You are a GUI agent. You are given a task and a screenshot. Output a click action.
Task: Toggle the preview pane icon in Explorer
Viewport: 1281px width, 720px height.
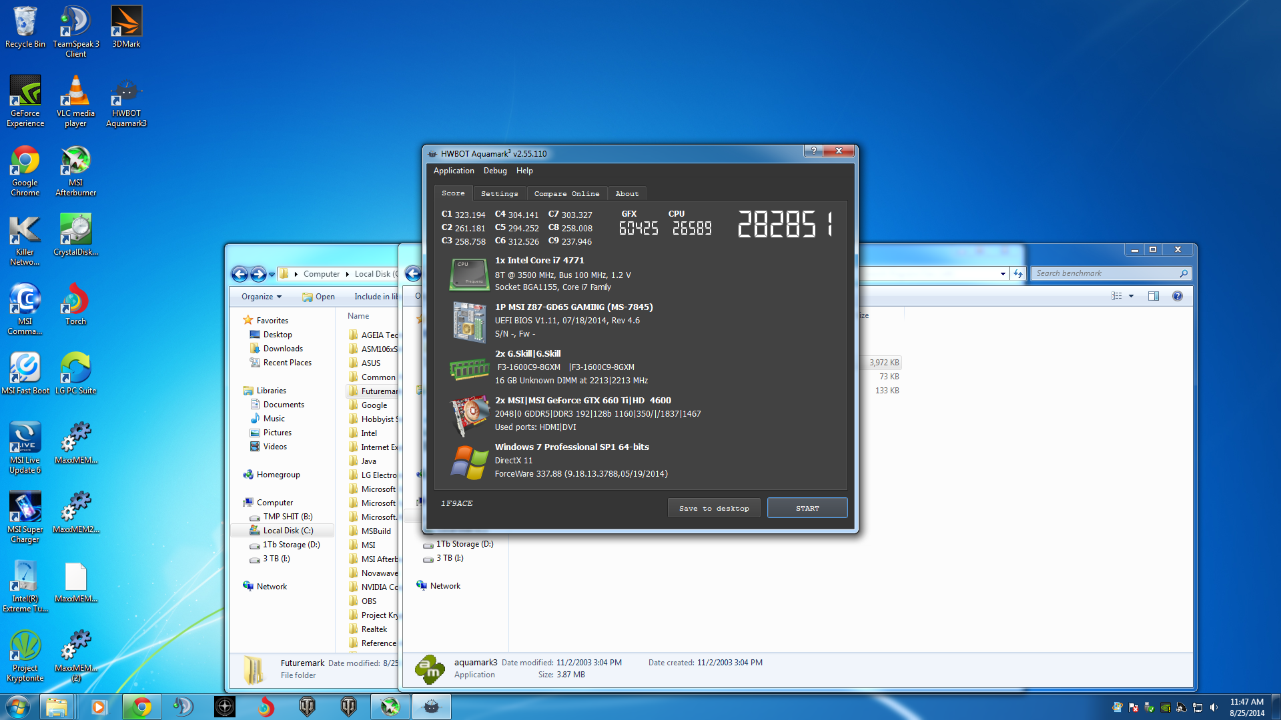[x=1154, y=296]
